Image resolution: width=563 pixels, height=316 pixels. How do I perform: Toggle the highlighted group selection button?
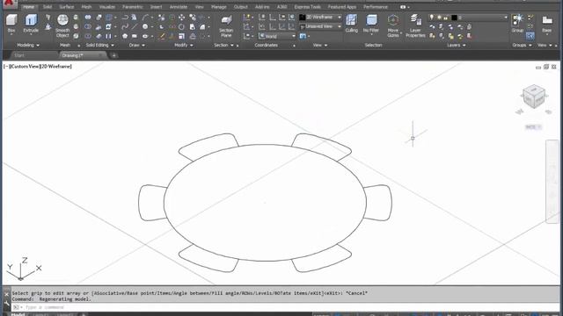(x=530, y=36)
